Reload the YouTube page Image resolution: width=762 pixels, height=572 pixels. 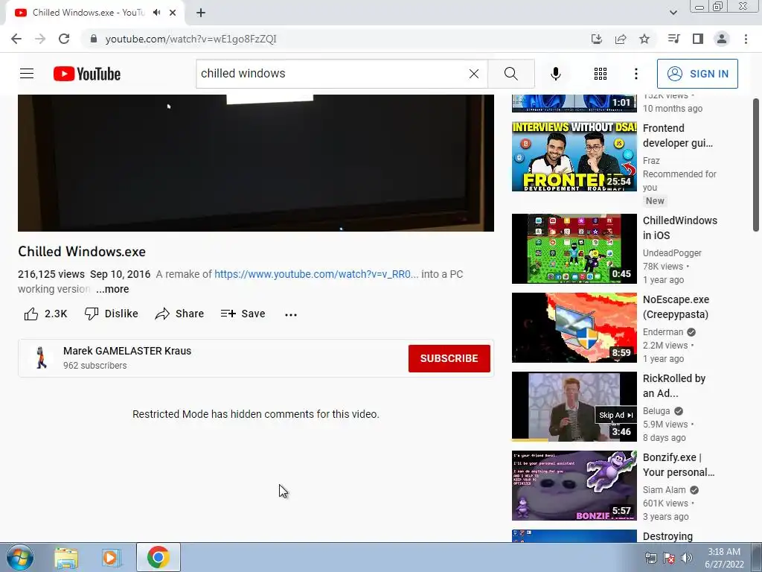(x=64, y=39)
